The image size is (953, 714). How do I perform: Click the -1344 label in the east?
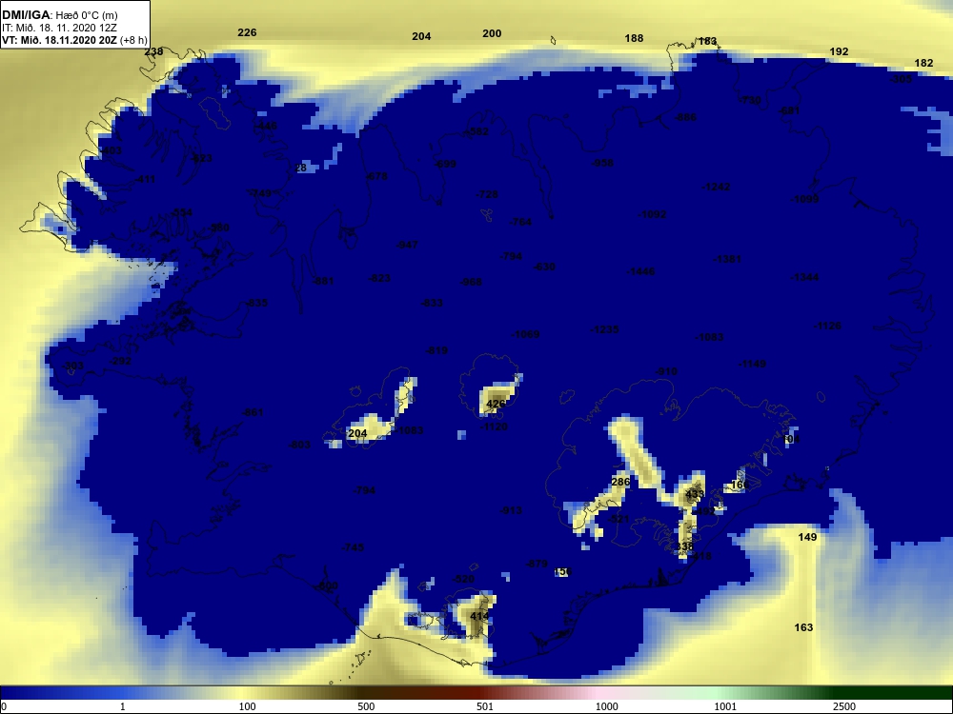point(804,277)
